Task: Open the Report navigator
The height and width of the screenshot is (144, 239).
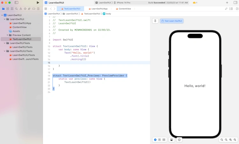Action: click(38, 9)
